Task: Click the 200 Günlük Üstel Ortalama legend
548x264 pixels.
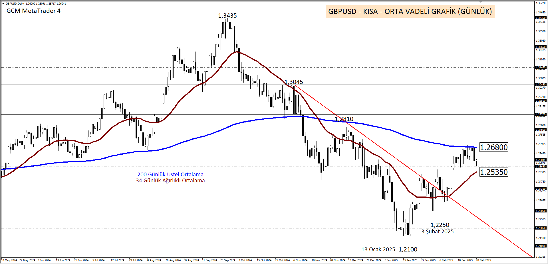Action: pos(170,174)
